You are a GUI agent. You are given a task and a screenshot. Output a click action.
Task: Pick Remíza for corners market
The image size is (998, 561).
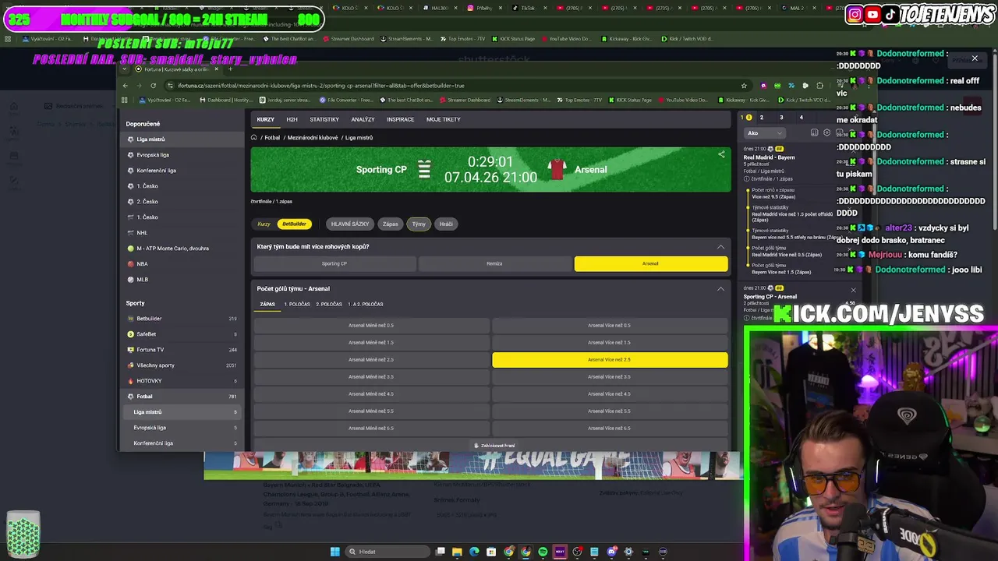494,264
